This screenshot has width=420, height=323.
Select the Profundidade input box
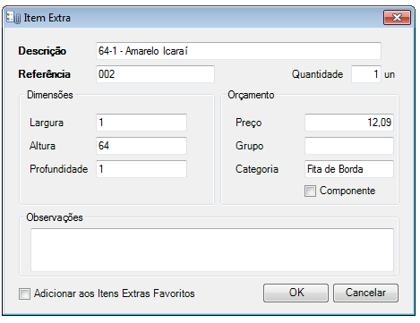coord(141,169)
